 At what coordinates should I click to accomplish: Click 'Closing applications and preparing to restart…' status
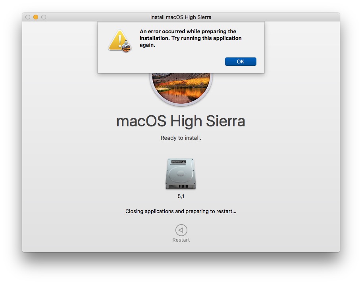click(x=181, y=211)
